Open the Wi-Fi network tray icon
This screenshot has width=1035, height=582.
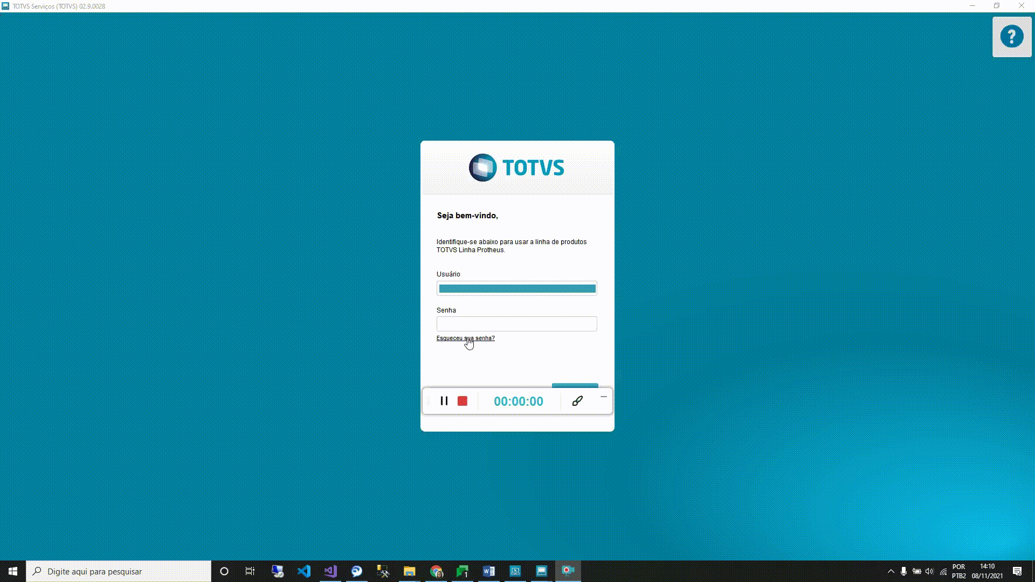pyautogui.click(x=943, y=571)
